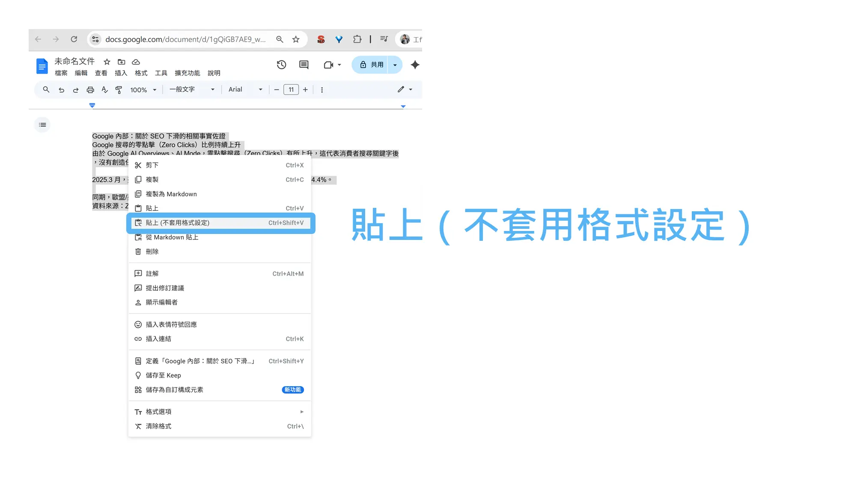Screen dimensions: 863x485
Task: Click the font size input field
Action: [x=291, y=89]
